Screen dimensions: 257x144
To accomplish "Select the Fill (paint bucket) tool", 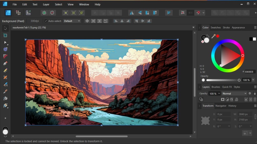I will point(5,98).
